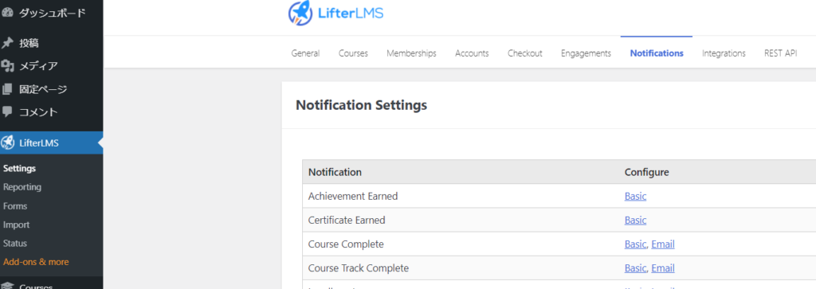The width and height of the screenshot is (816, 289).
Task: Switch to the Checkout tab
Action: [525, 53]
